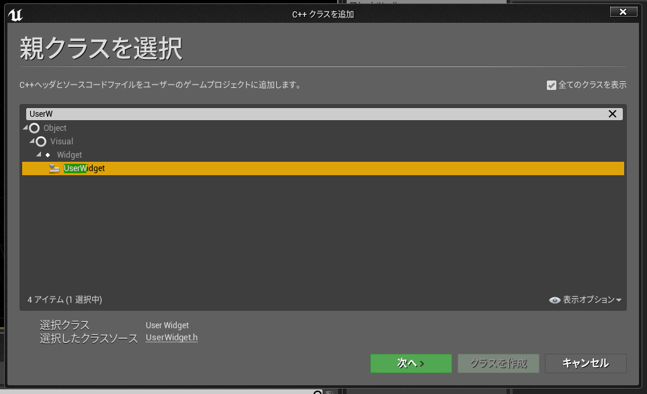Open the UserWidget.h source link
The height and width of the screenshot is (394, 647).
tap(171, 338)
